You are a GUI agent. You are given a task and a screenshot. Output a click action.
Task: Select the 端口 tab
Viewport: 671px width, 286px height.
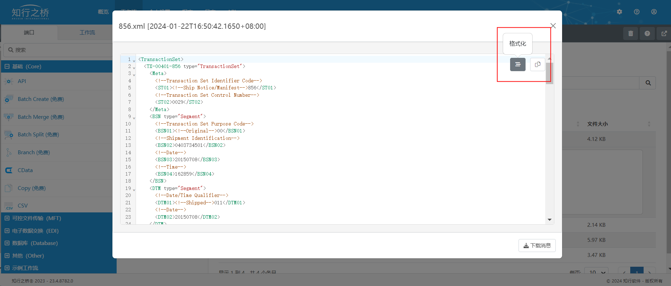click(29, 33)
